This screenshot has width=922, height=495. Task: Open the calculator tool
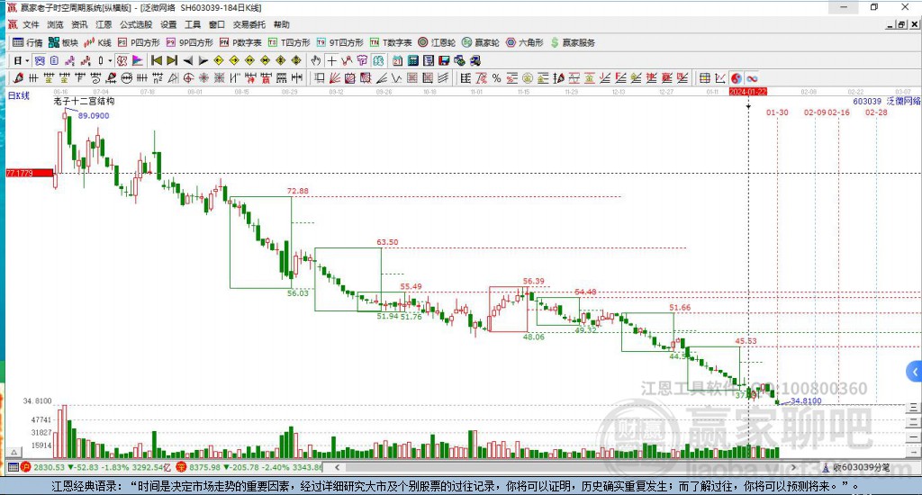pyautogui.click(x=413, y=60)
